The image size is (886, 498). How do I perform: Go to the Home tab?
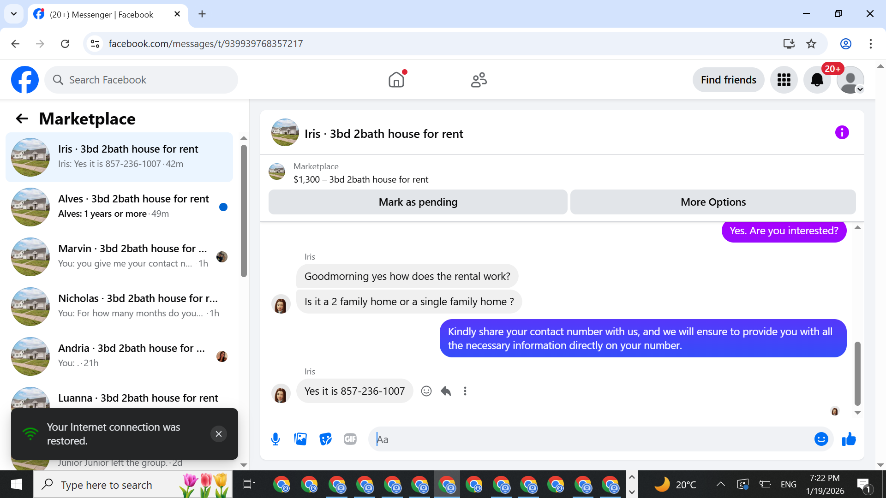pyautogui.click(x=396, y=80)
